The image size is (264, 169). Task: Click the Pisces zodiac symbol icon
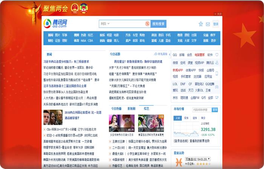click(x=179, y=162)
